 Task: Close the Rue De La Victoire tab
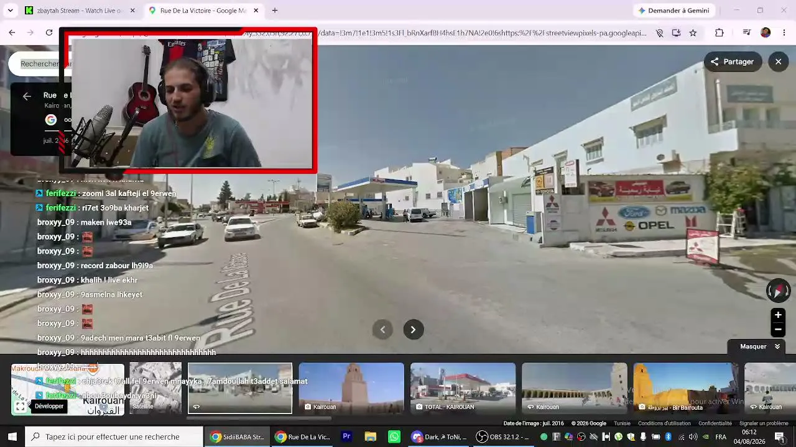point(256,11)
